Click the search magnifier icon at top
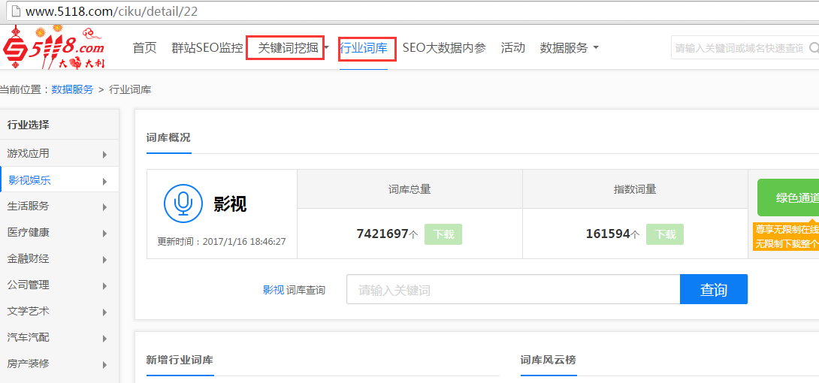Screen dimensions: 819x383 coord(814,48)
